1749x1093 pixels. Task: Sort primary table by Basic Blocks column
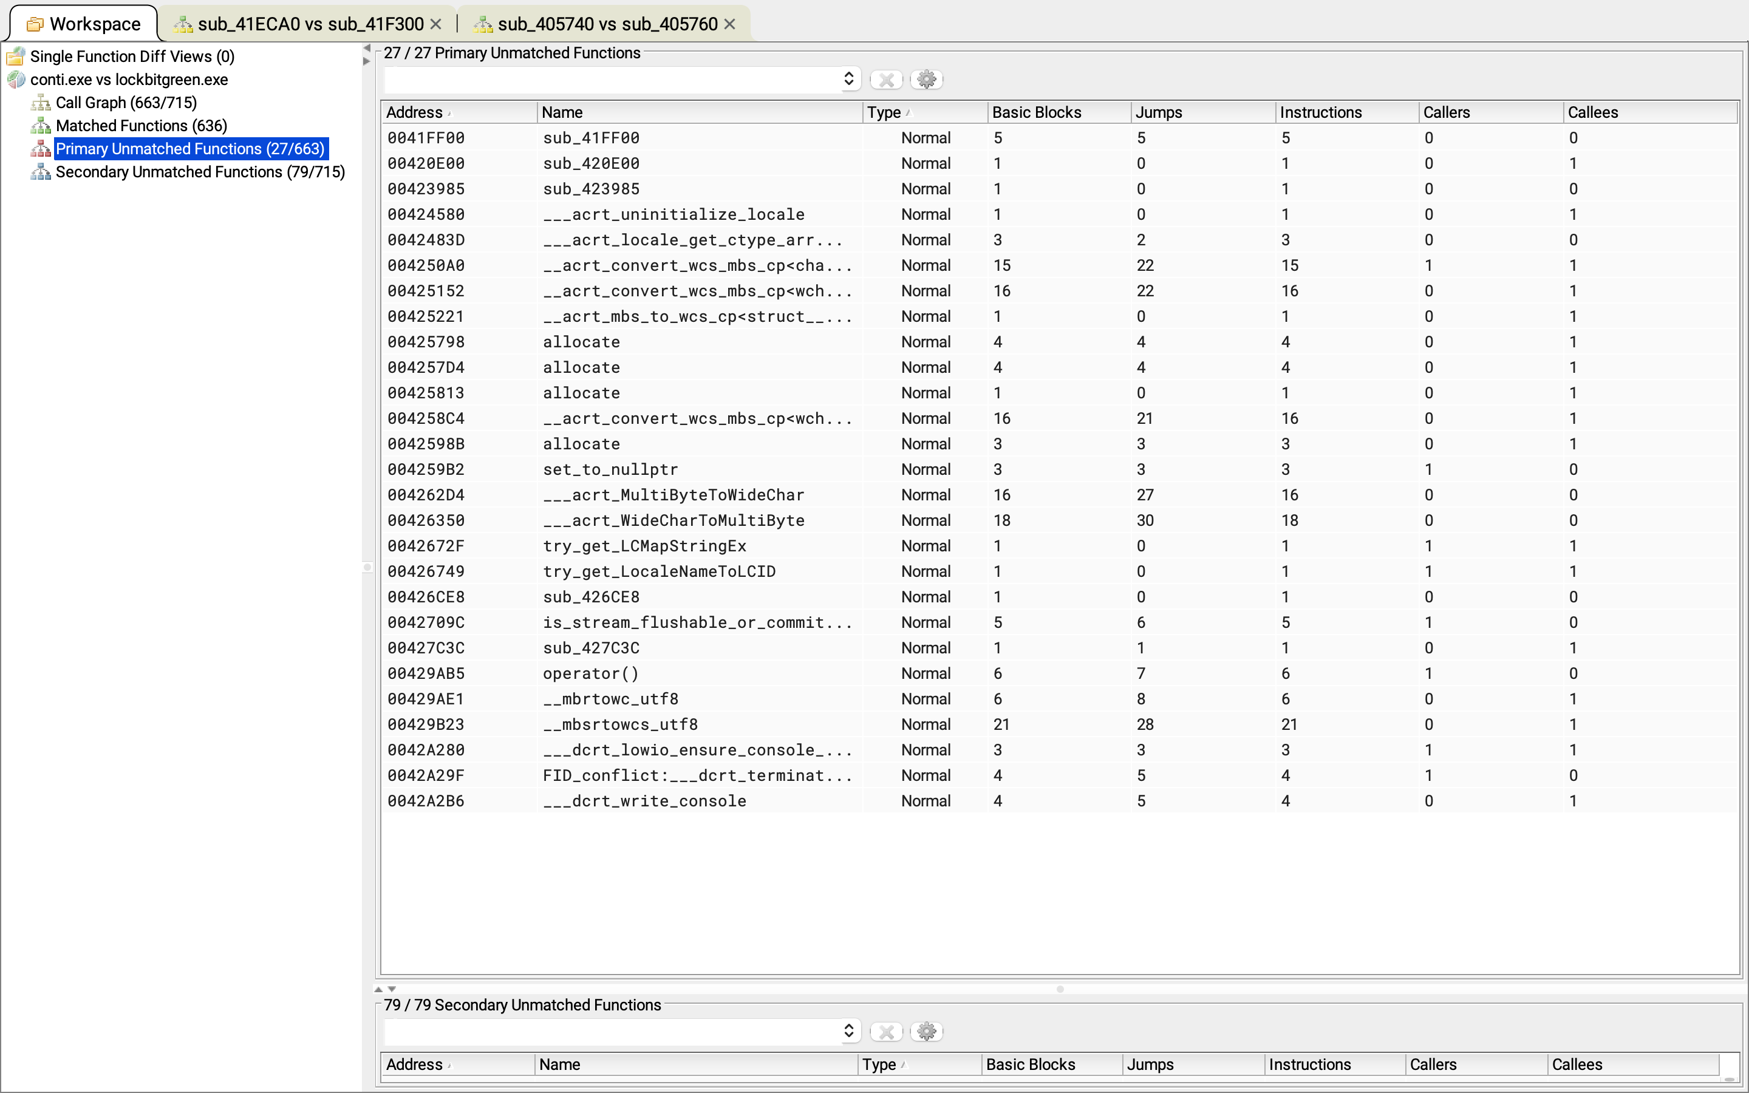click(x=1059, y=112)
